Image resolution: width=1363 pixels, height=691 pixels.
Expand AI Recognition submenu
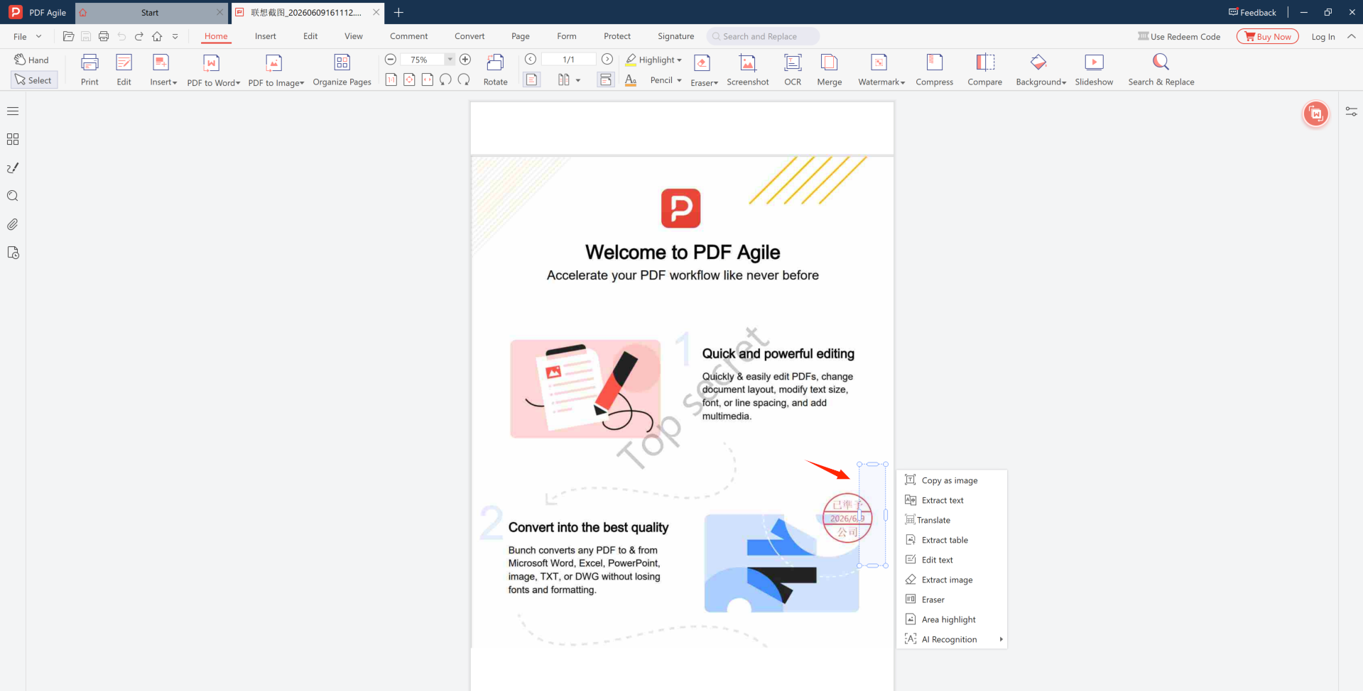(x=952, y=639)
